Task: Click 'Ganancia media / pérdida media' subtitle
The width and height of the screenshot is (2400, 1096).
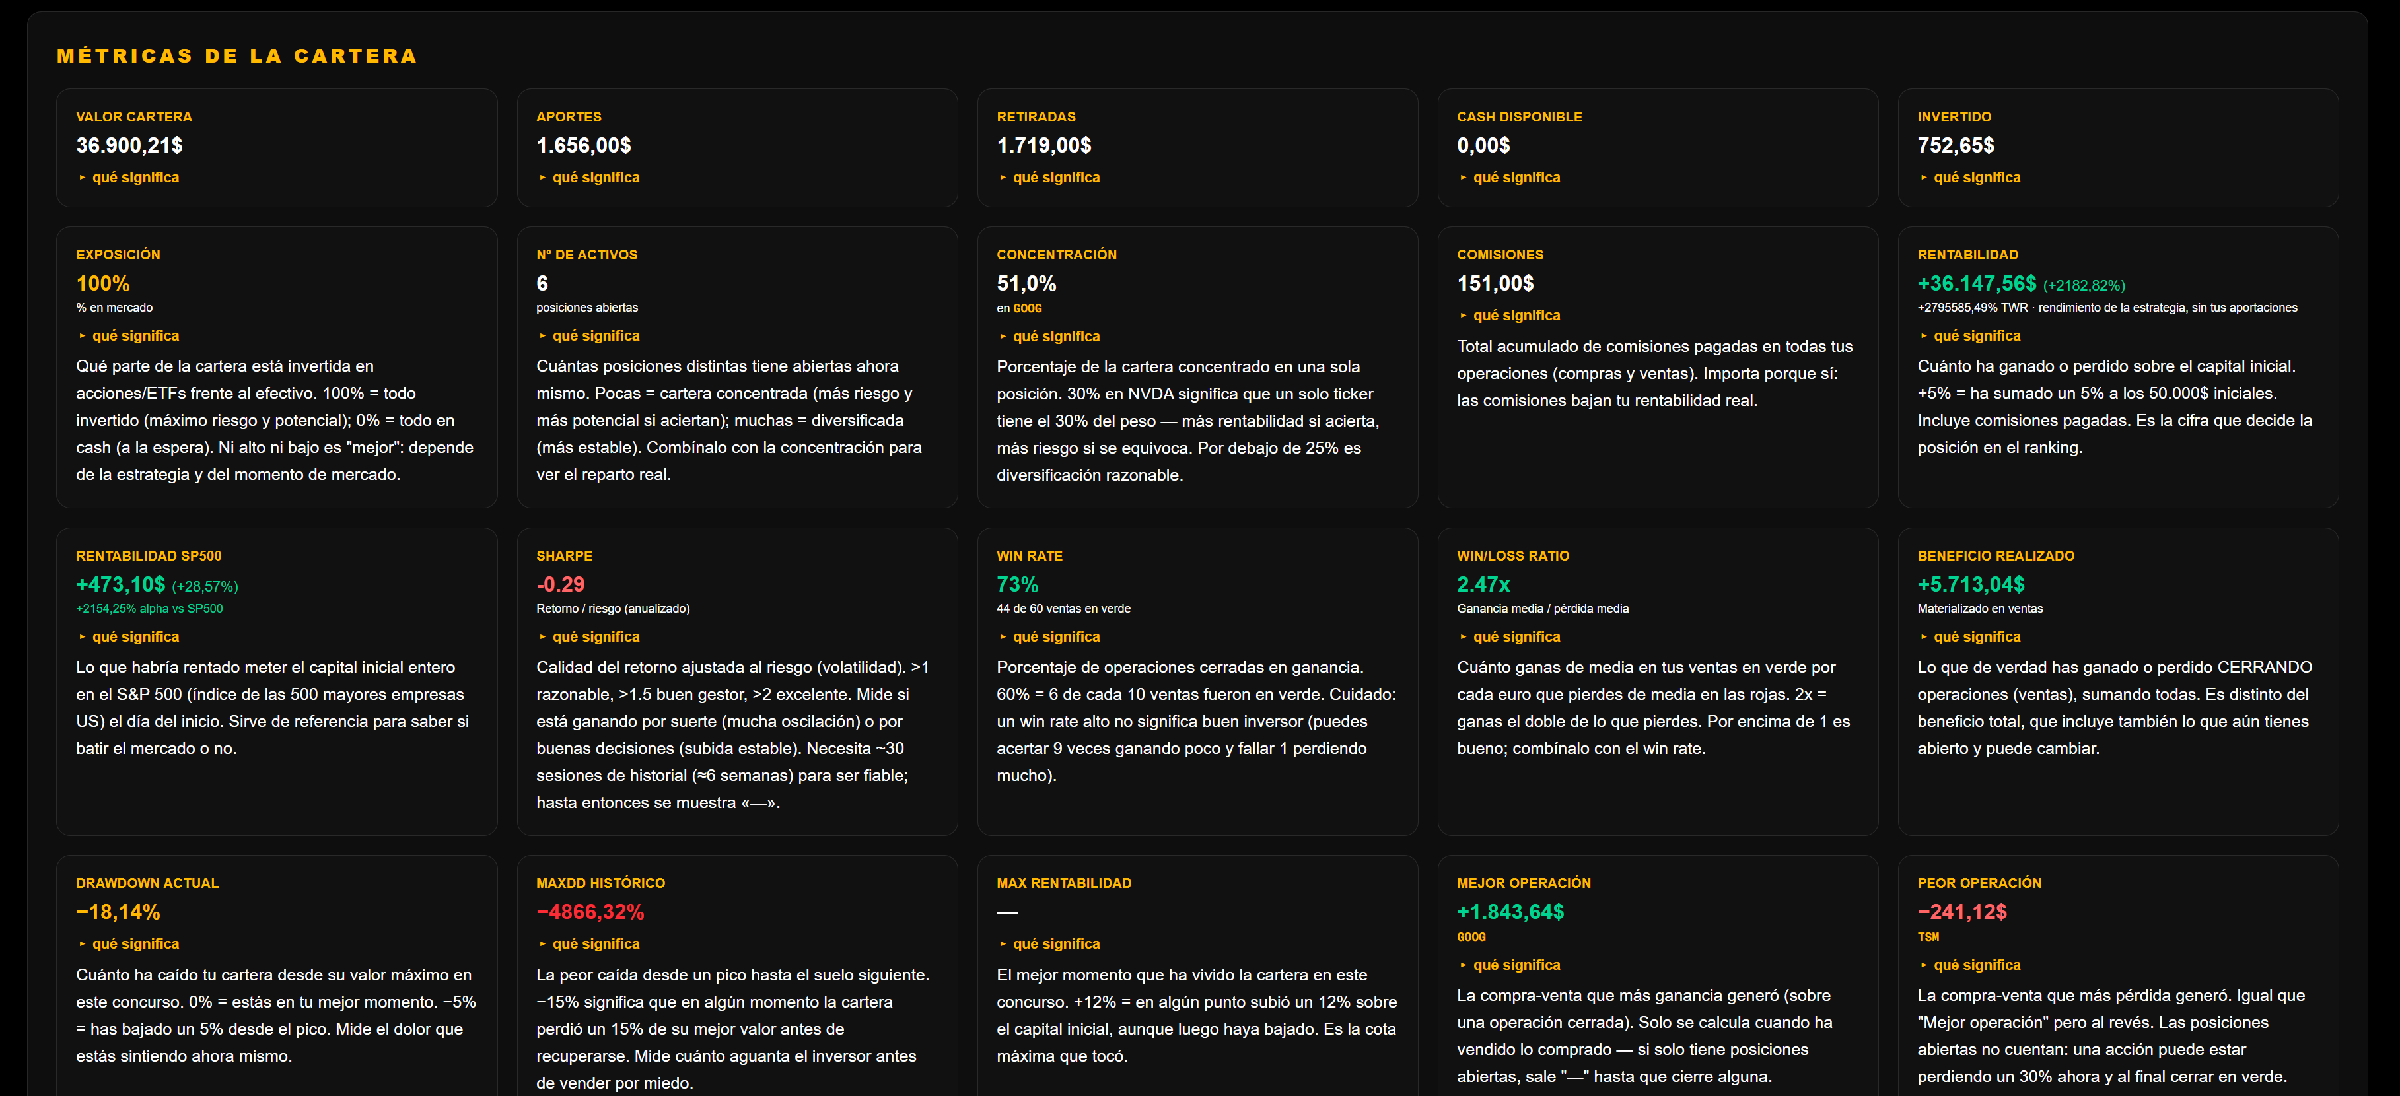Action: pyautogui.click(x=1543, y=608)
